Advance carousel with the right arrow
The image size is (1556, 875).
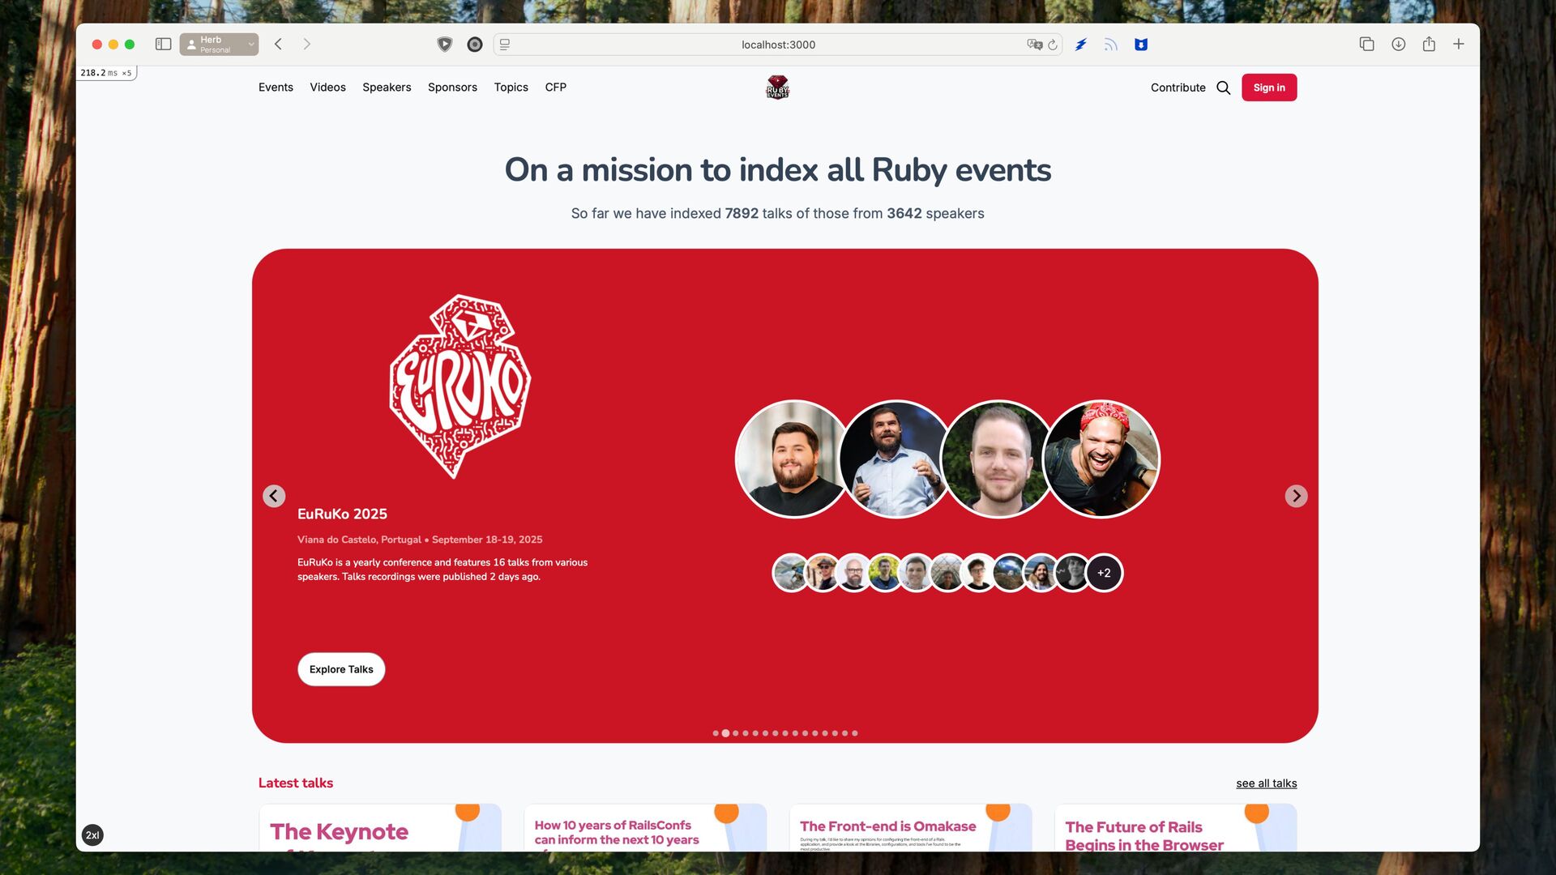pyautogui.click(x=1296, y=496)
